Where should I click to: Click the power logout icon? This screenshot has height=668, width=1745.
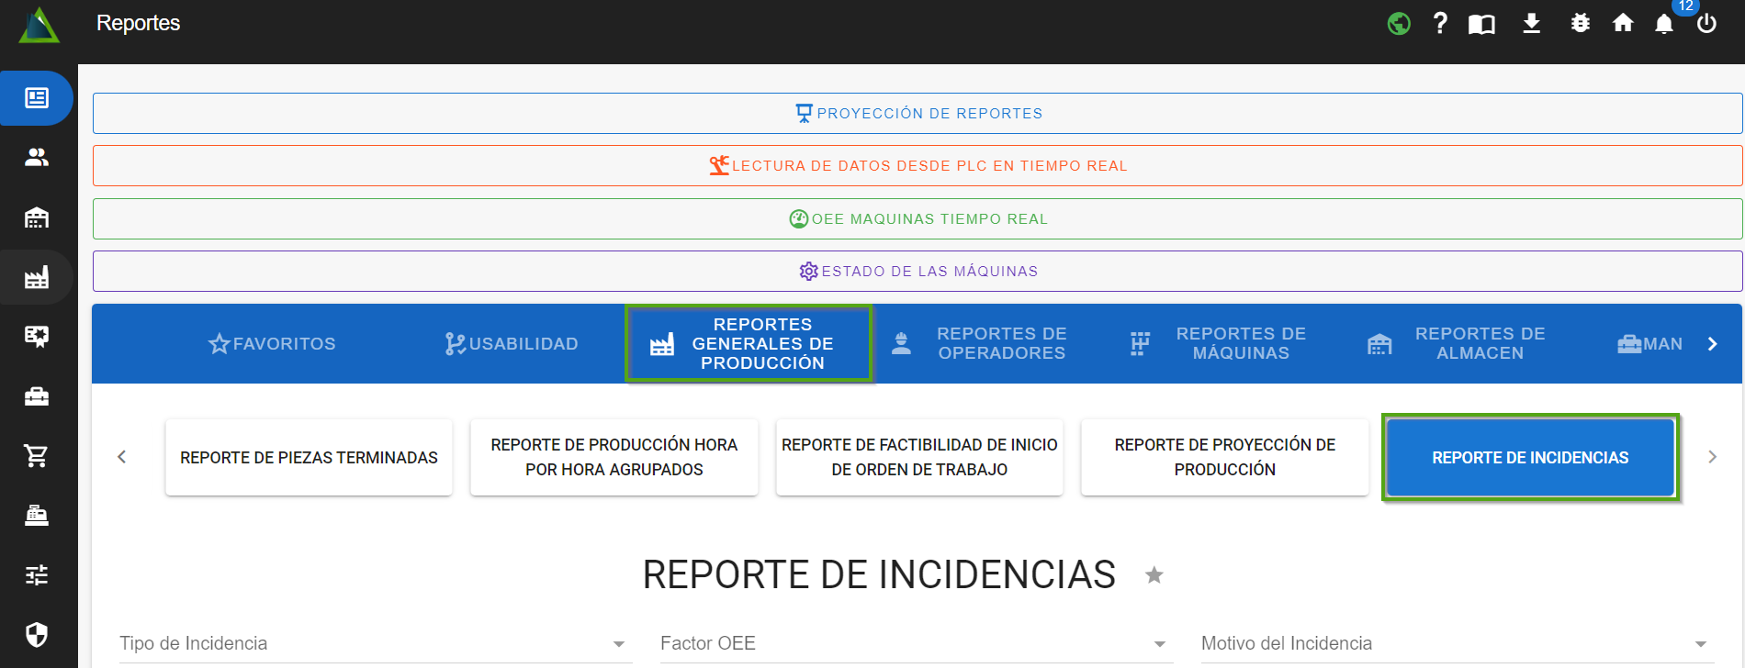coord(1706,23)
